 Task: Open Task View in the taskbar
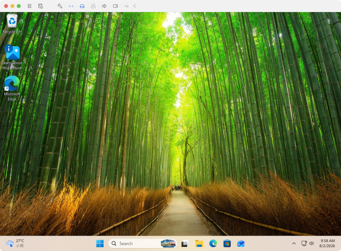pos(185,243)
